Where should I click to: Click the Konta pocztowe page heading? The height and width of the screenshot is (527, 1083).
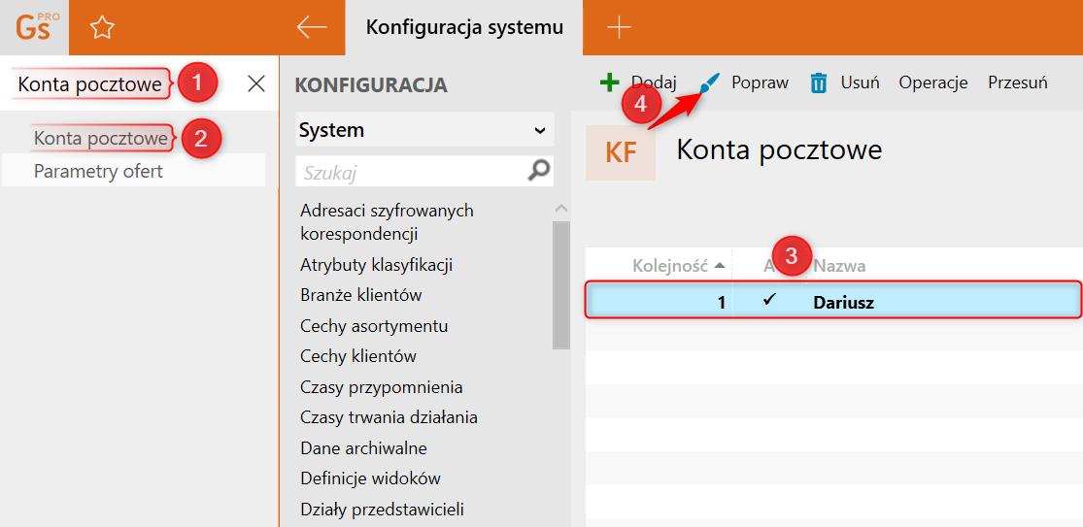[779, 149]
